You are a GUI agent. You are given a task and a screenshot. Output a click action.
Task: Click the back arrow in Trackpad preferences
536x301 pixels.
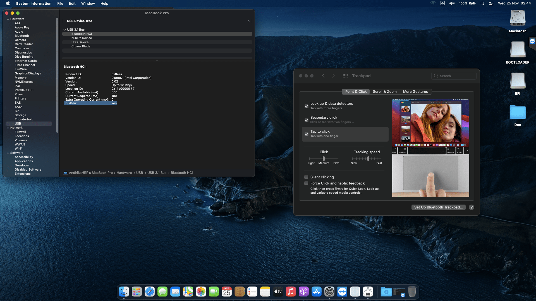pos(323,76)
